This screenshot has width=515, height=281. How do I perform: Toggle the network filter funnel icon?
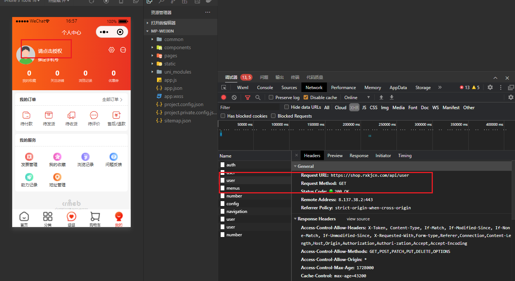[248, 97]
